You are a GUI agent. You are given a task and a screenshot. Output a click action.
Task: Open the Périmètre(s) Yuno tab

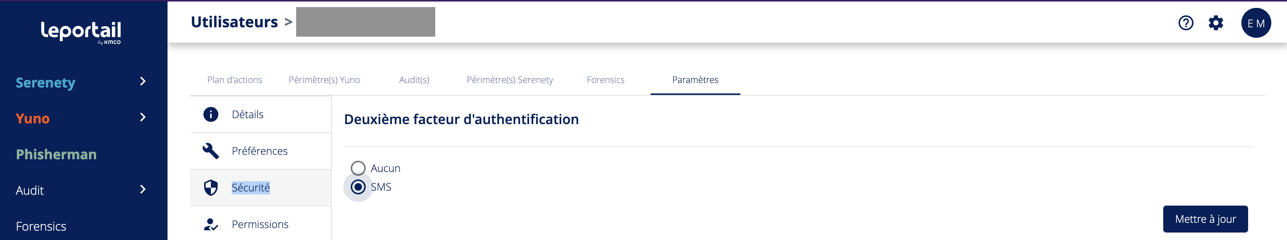pos(324,80)
